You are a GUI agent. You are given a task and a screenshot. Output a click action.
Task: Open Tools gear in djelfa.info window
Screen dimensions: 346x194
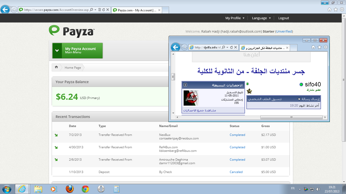click(326, 47)
